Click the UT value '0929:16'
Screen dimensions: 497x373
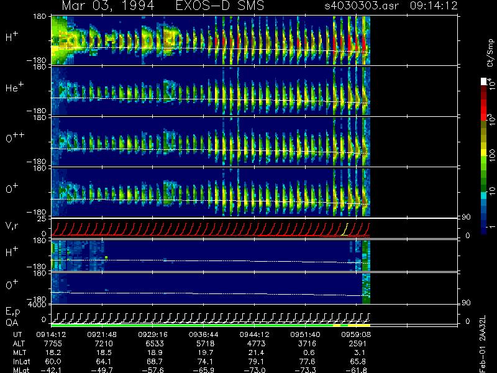pyautogui.click(x=153, y=334)
